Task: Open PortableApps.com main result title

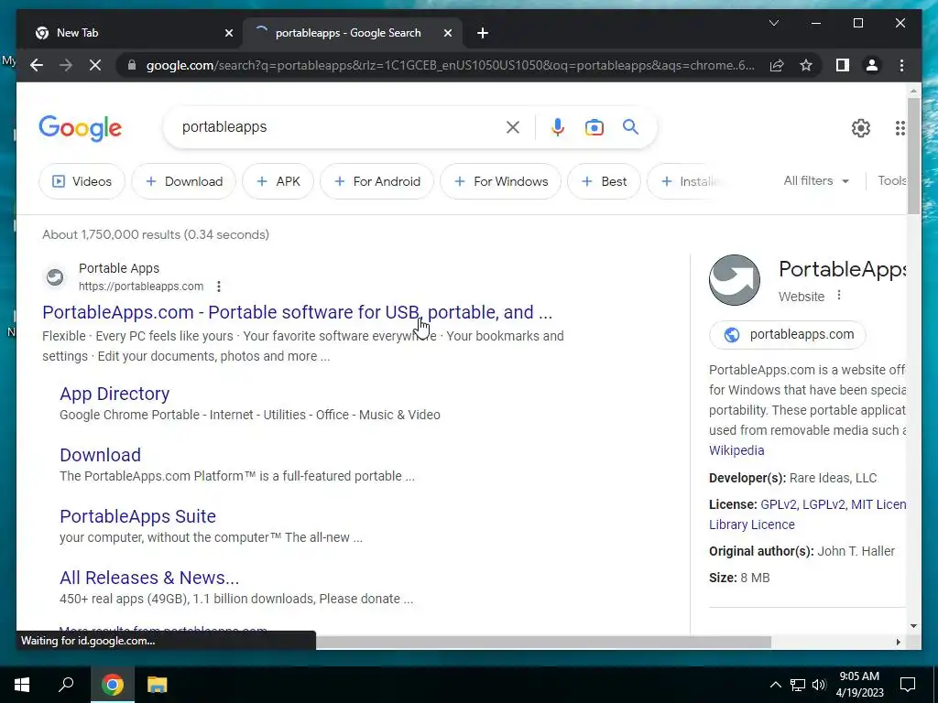Action: click(x=298, y=312)
